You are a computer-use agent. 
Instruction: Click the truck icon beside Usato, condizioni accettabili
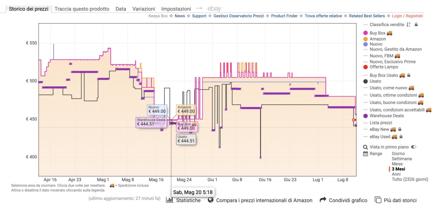click(429, 110)
